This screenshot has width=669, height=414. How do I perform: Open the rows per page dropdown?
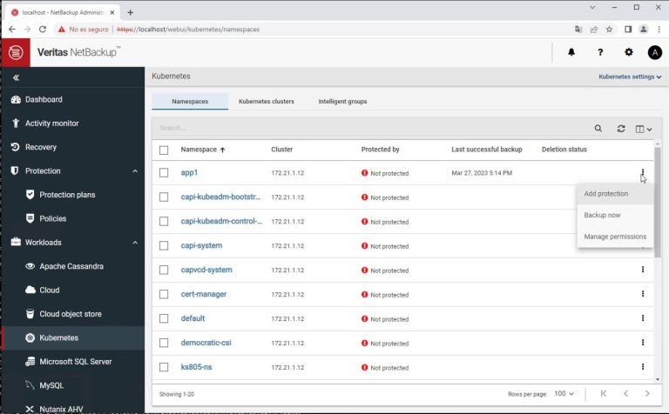tap(565, 394)
